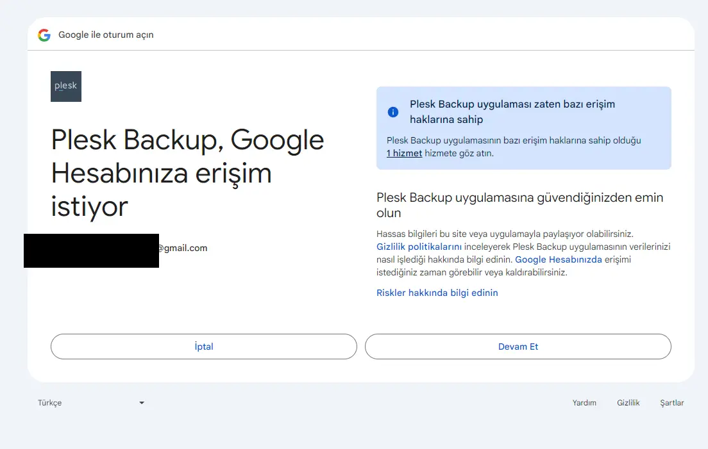Click the Google logo icon
This screenshot has height=449, width=708.
pos(44,35)
